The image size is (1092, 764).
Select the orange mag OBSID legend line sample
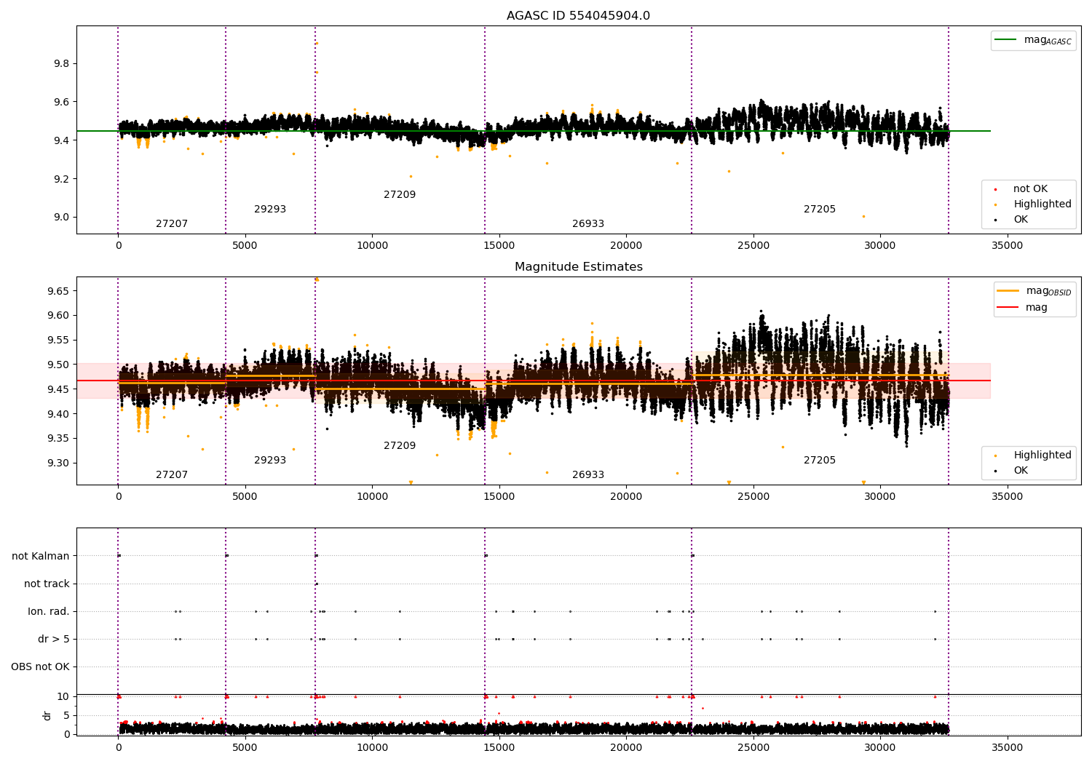click(x=1008, y=290)
